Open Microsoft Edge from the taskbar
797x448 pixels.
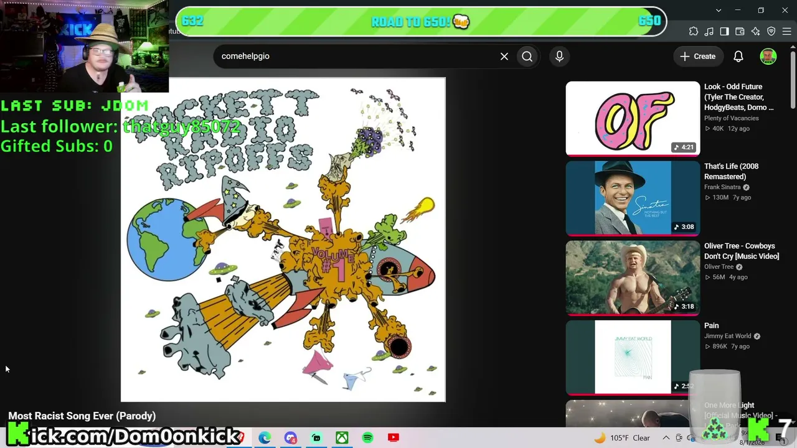[265, 438]
